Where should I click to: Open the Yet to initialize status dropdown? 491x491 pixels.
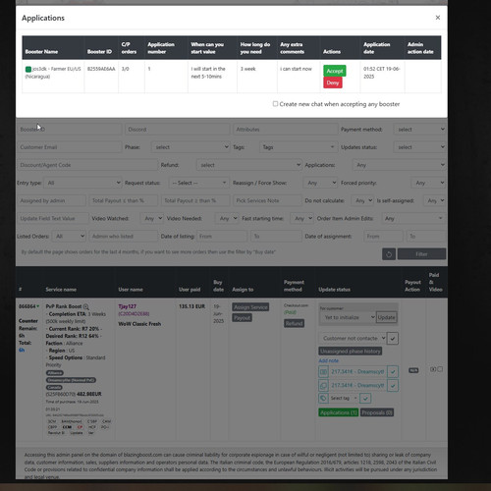(x=347, y=317)
